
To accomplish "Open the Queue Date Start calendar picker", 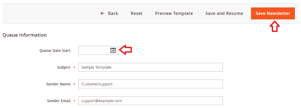I will [x=113, y=50].
